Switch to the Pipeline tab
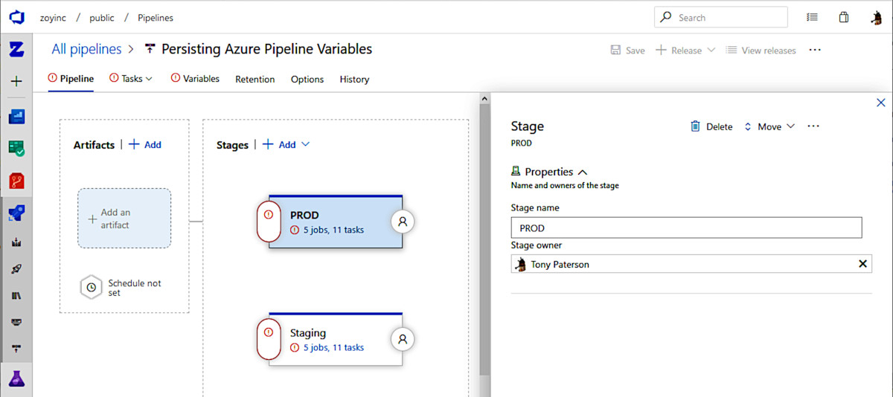This screenshot has width=893, height=397. [x=71, y=78]
